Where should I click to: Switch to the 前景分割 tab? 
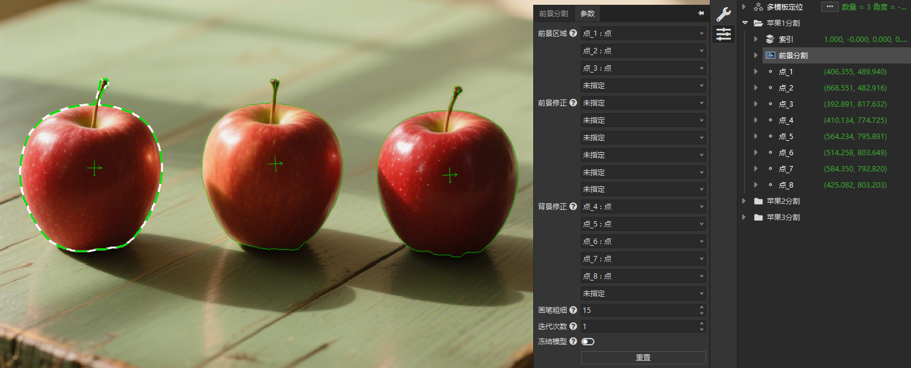coord(553,14)
